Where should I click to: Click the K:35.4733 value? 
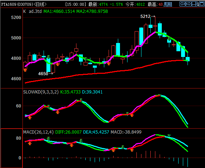[70, 92]
